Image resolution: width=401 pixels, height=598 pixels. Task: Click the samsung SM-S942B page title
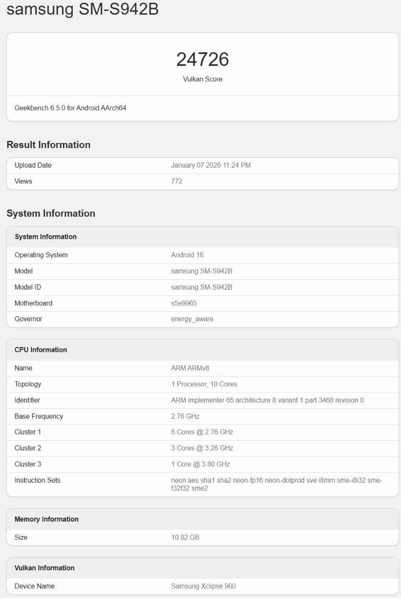[x=82, y=10]
